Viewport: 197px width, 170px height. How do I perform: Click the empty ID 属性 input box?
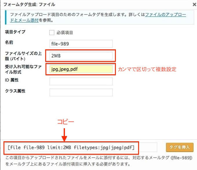click(x=81, y=82)
